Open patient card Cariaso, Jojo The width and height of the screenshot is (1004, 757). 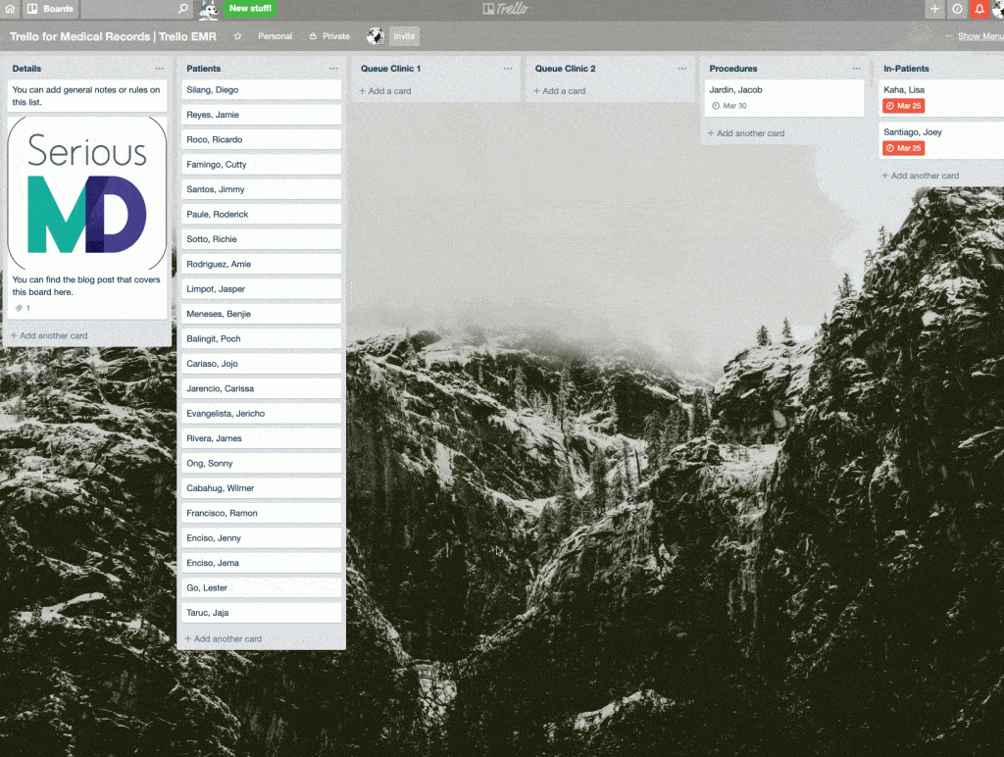pos(261,364)
